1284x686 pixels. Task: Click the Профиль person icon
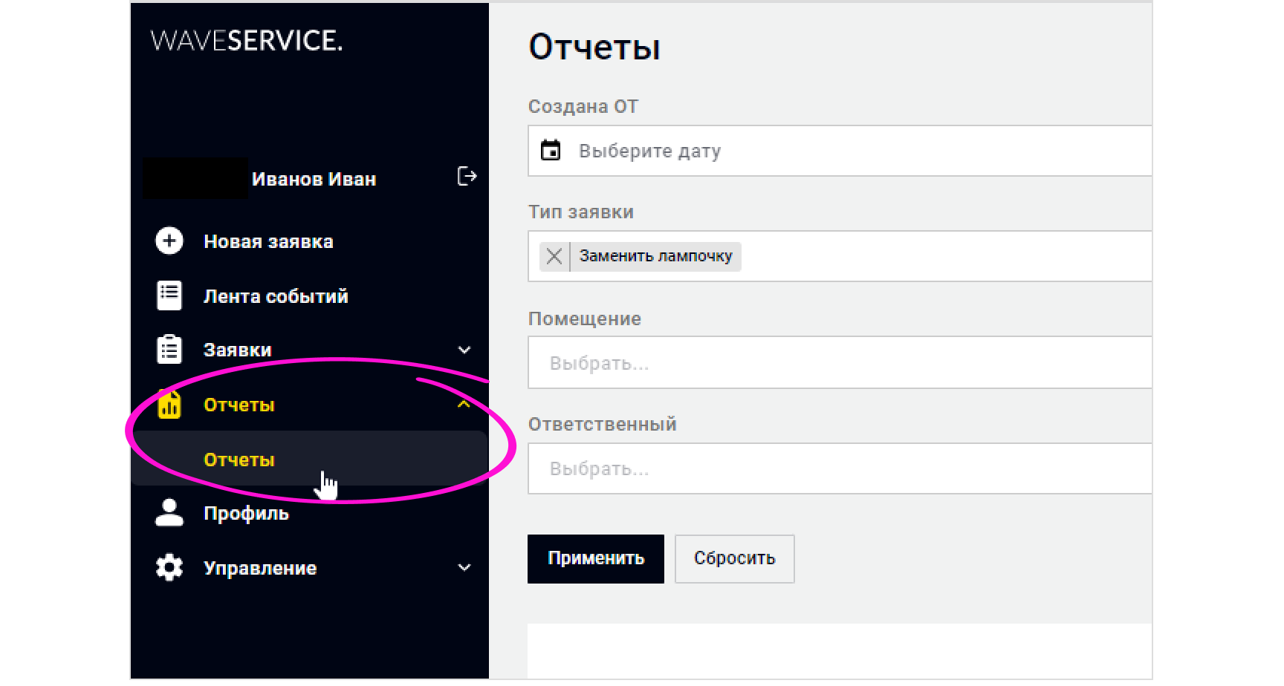pos(169,513)
